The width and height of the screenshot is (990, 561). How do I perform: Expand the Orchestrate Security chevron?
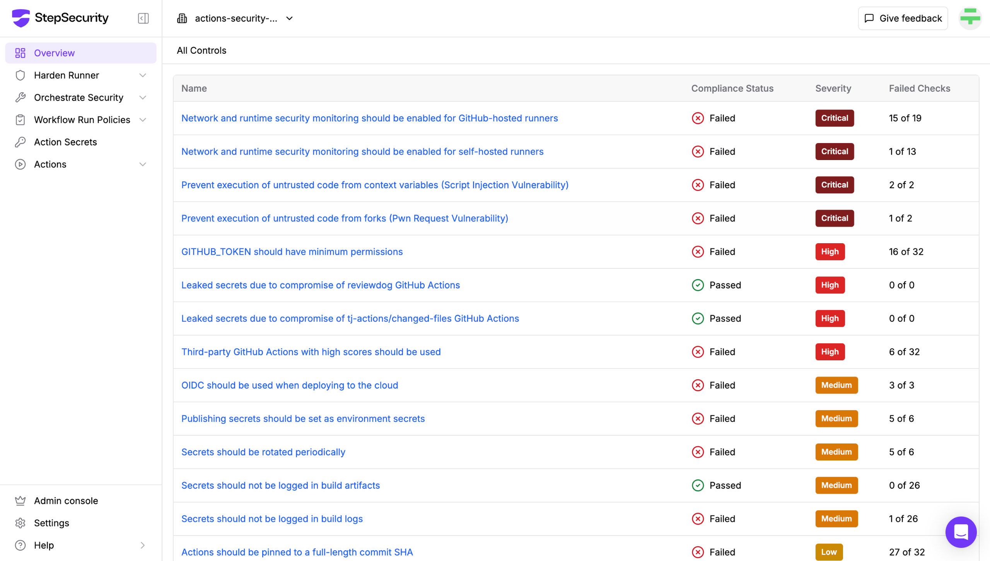tap(143, 97)
